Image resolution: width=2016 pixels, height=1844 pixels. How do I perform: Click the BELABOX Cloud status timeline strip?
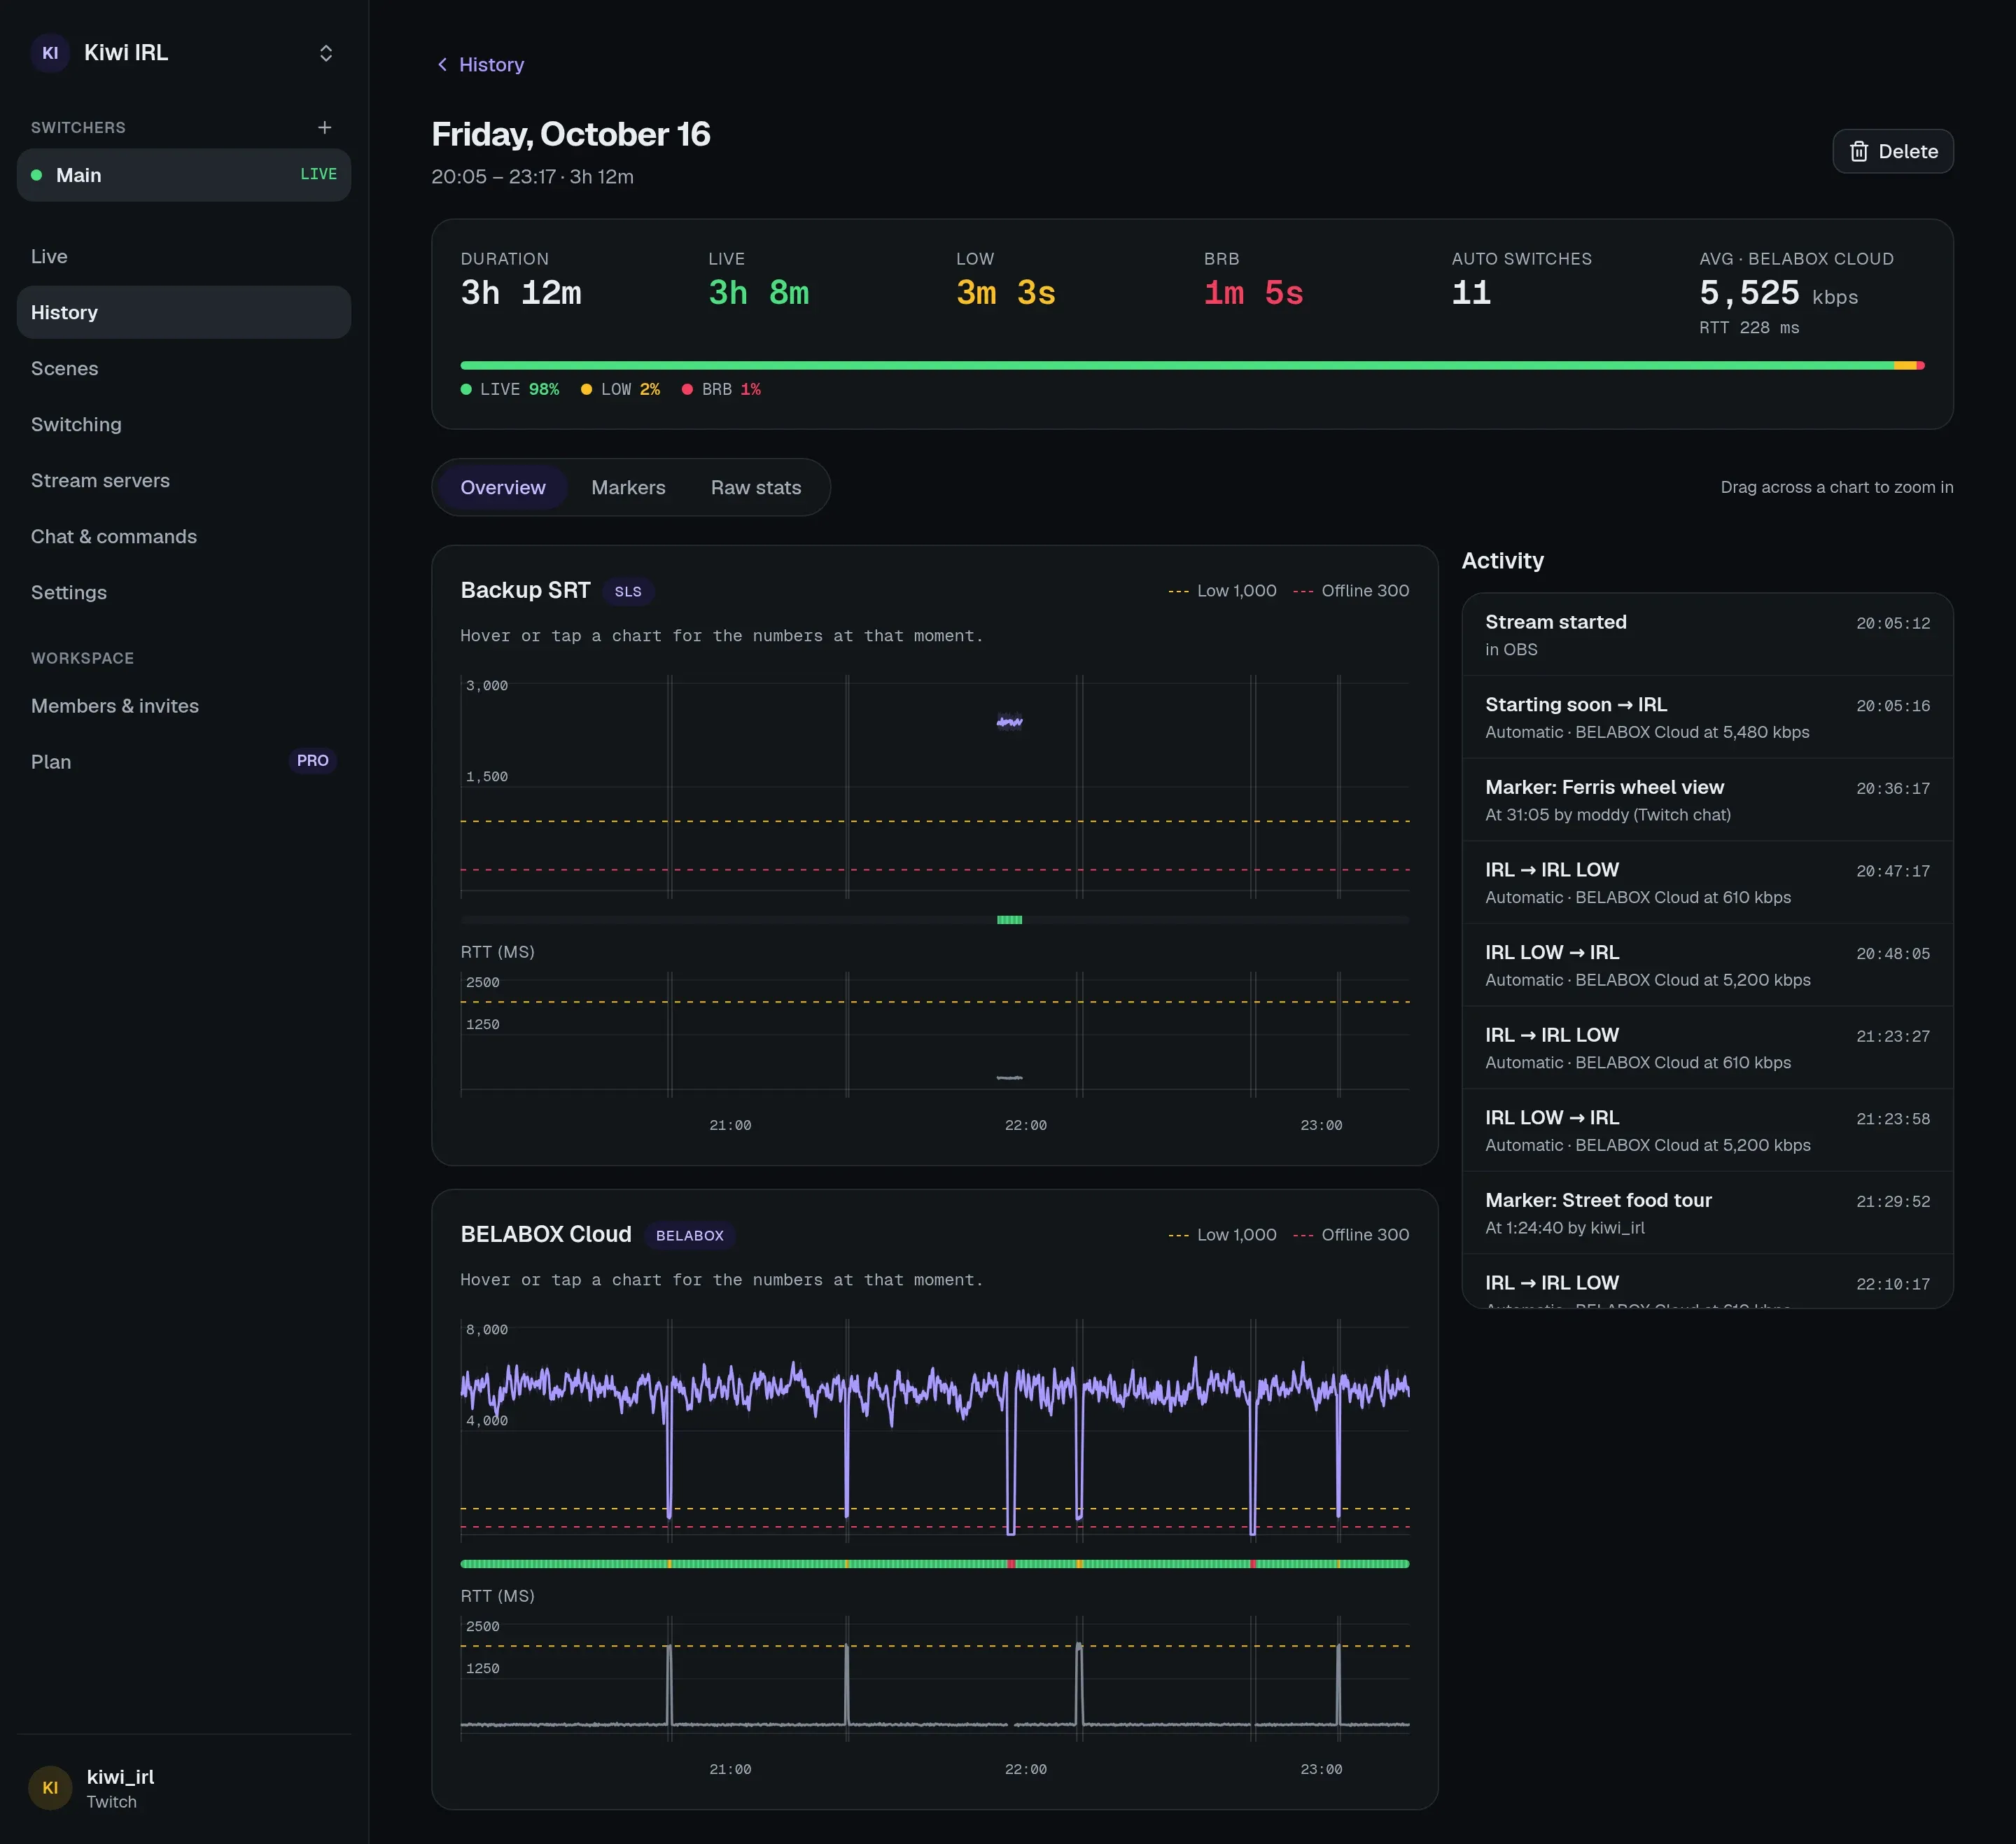(x=935, y=1563)
